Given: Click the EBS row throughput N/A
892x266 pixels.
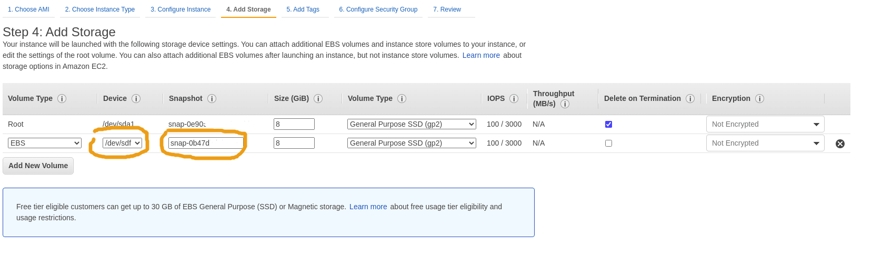Looking at the screenshot, I should click(x=539, y=143).
